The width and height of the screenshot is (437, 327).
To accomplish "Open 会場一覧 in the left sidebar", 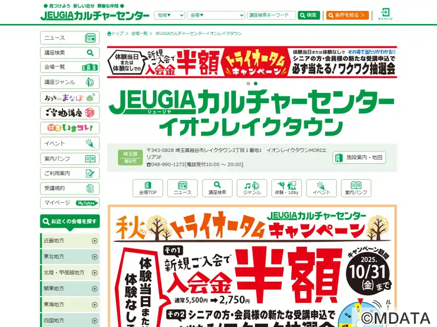I will (70, 67).
